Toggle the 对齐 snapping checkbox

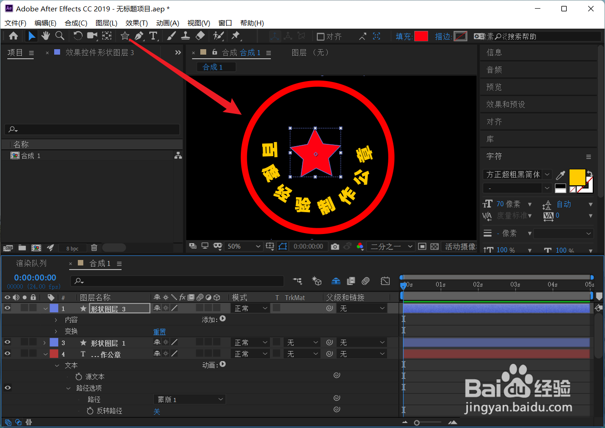(320, 36)
